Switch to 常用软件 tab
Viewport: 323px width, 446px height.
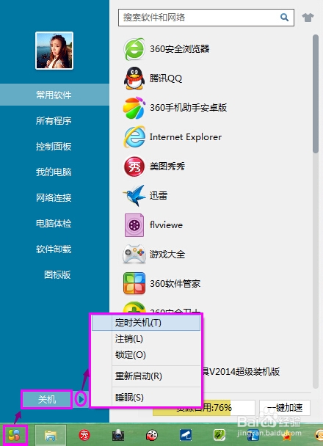(54, 95)
